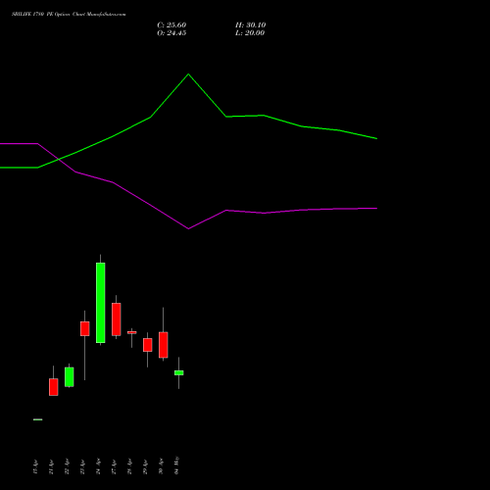This screenshot has height=490, width=490.
Task: Select the 24 Apr date label
Action: (x=98, y=466)
